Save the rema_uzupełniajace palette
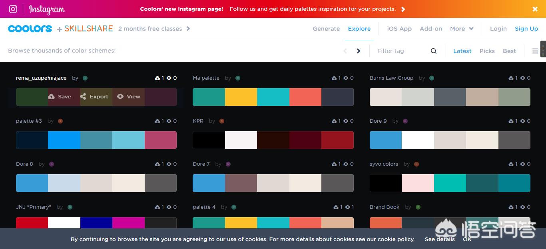This screenshot has height=249, width=546. [x=60, y=97]
